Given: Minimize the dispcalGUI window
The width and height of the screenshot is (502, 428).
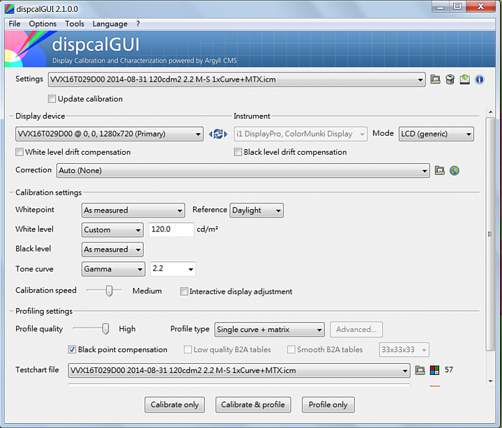Looking at the screenshot, I should 441,6.
